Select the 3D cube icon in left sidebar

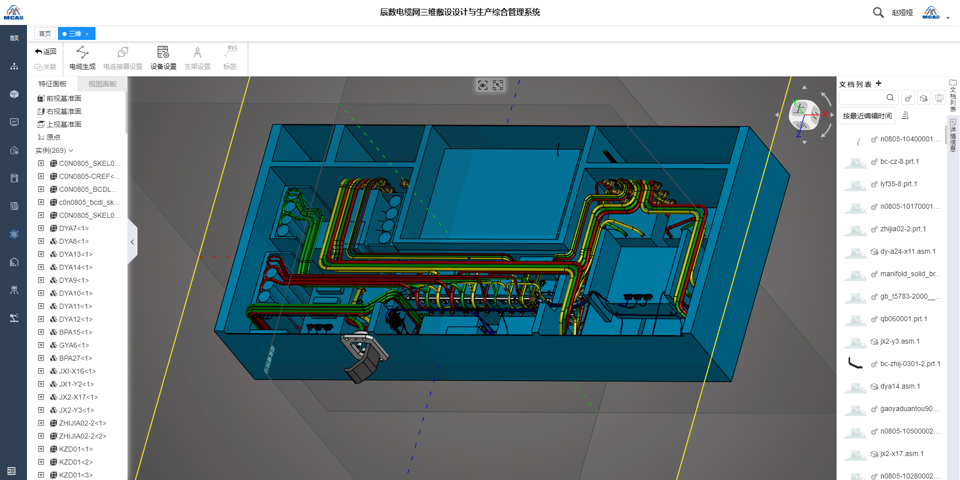click(x=14, y=94)
